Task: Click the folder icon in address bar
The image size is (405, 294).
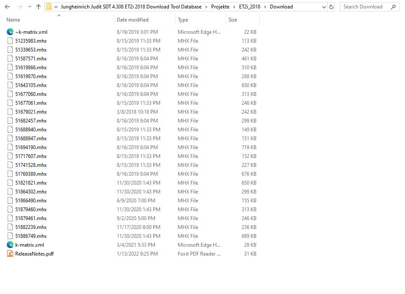Action: click(49, 7)
